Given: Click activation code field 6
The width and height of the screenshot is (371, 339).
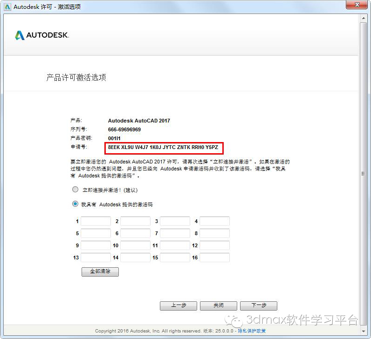Looking at the screenshot, I should 135,233.
